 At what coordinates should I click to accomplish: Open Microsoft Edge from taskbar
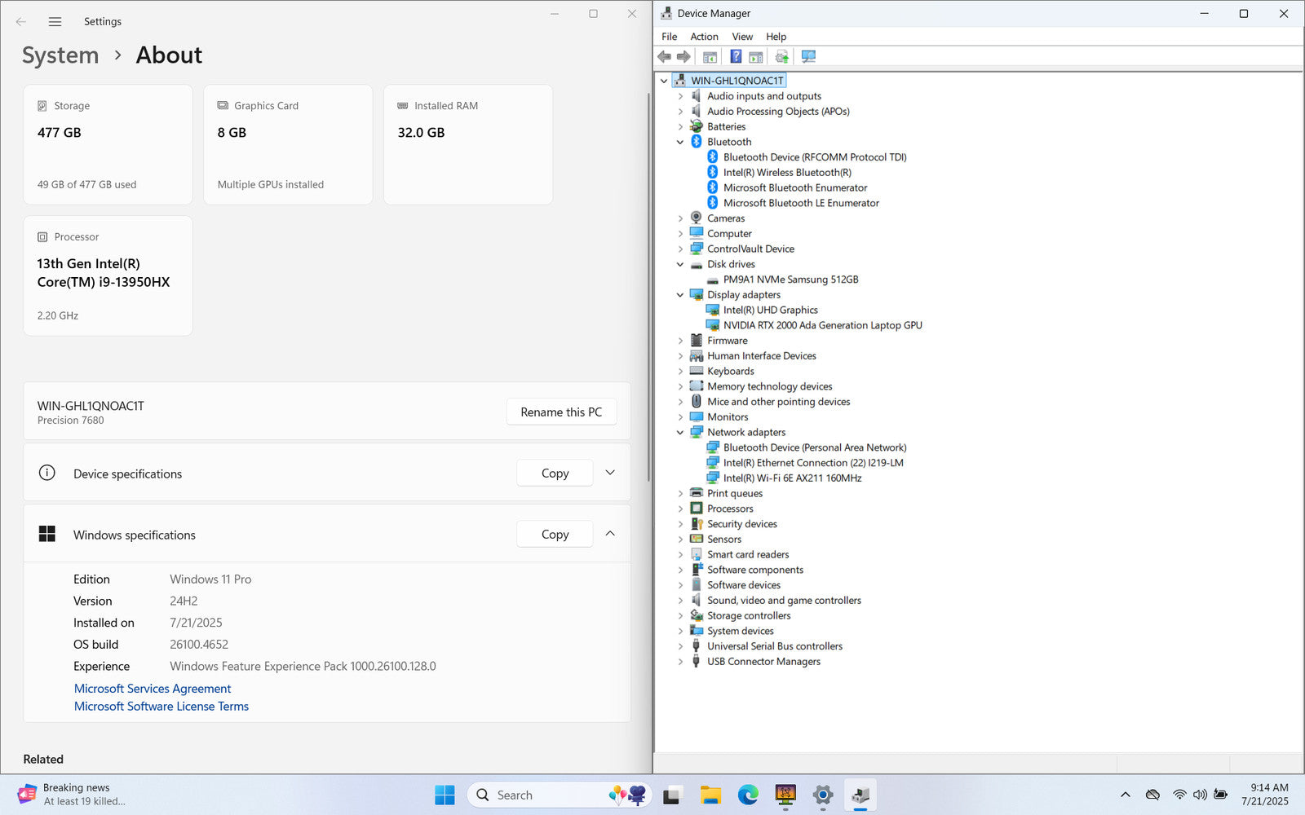(x=748, y=795)
